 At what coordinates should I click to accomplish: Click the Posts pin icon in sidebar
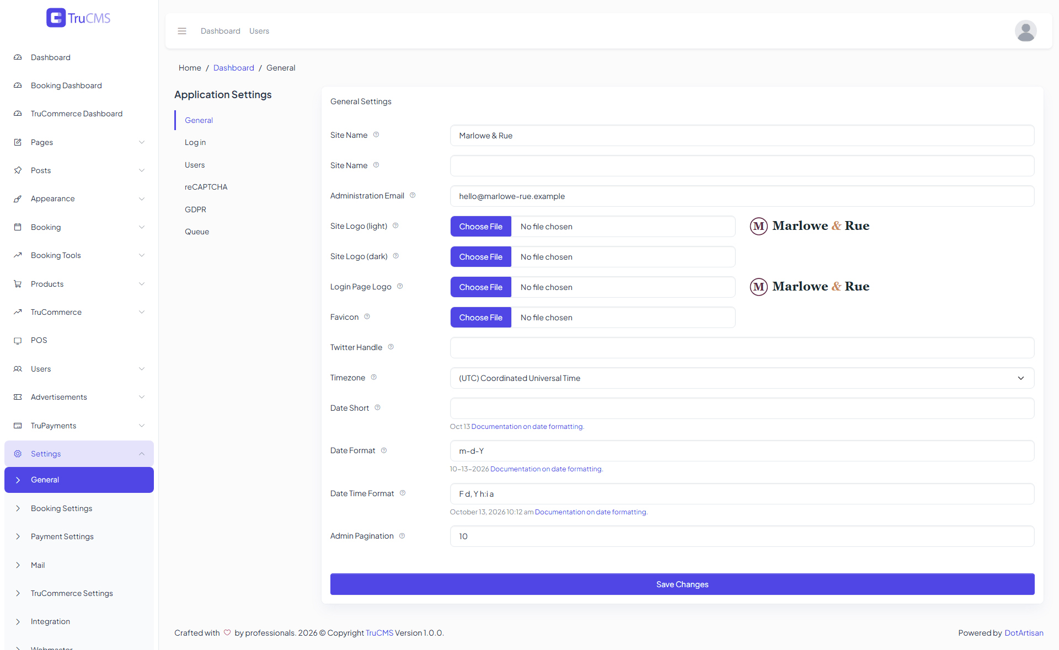click(x=18, y=170)
